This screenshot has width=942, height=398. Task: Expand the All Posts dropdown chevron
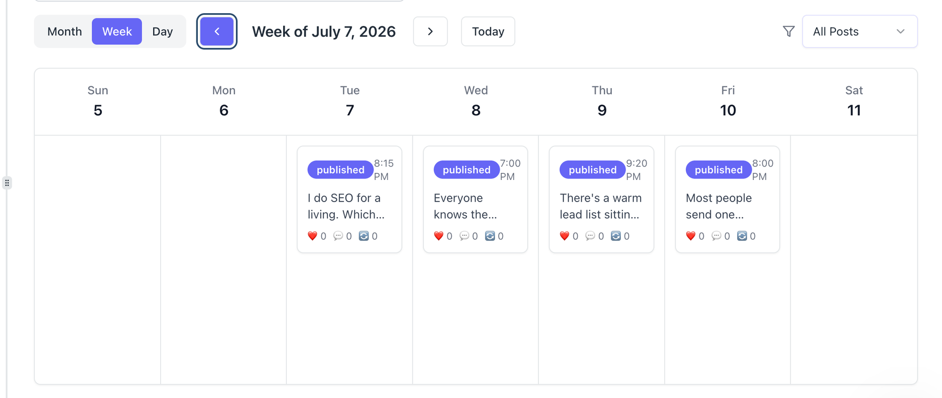pyautogui.click(x=901, y=32)
